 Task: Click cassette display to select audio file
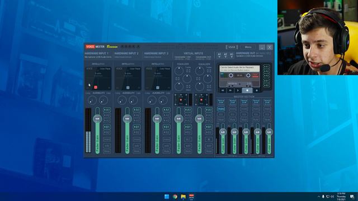tap(240, 69)
